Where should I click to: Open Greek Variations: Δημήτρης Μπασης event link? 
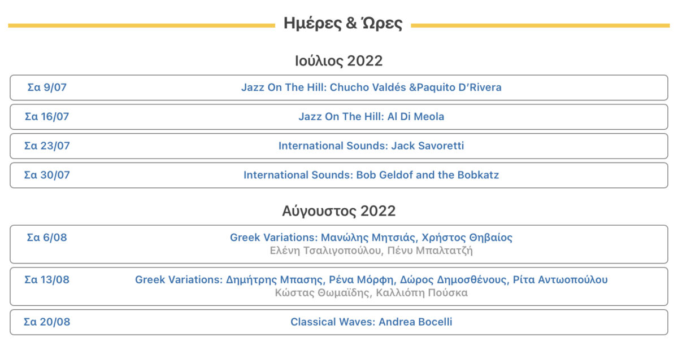(371, 279)
